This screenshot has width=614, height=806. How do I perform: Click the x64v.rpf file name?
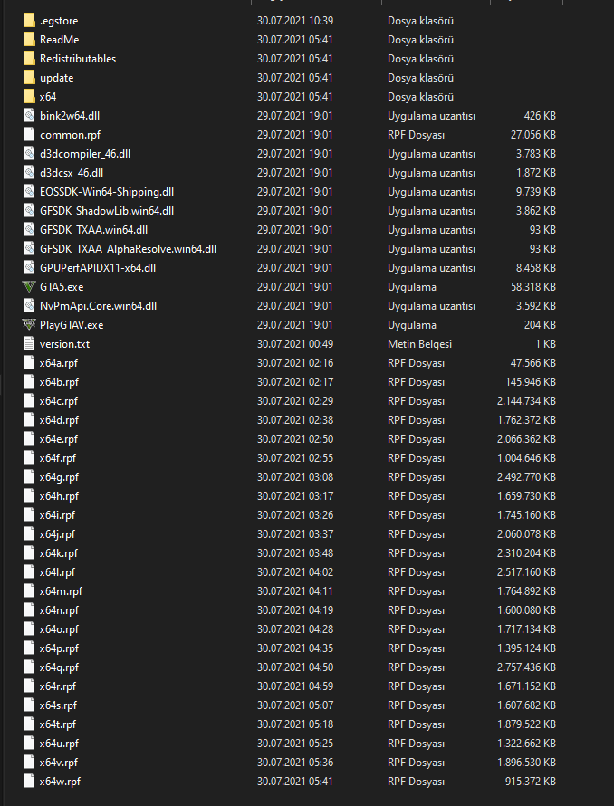pos(59,763)
